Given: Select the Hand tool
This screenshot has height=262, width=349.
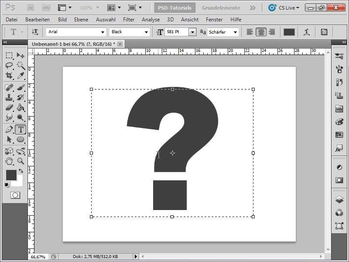Looking at the screenshot, I should pyautogui.click(x=9, y=161).
